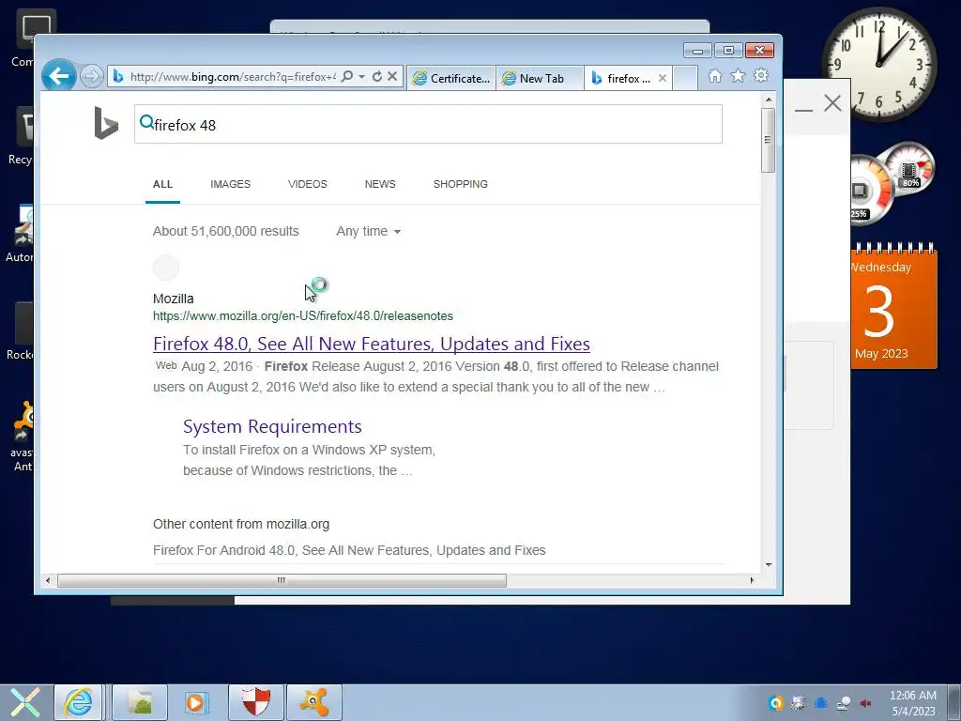The width and height of the screenshot is (961, 721).
Task: Open Favorites star icon
Action: click(x=738, y=76)
